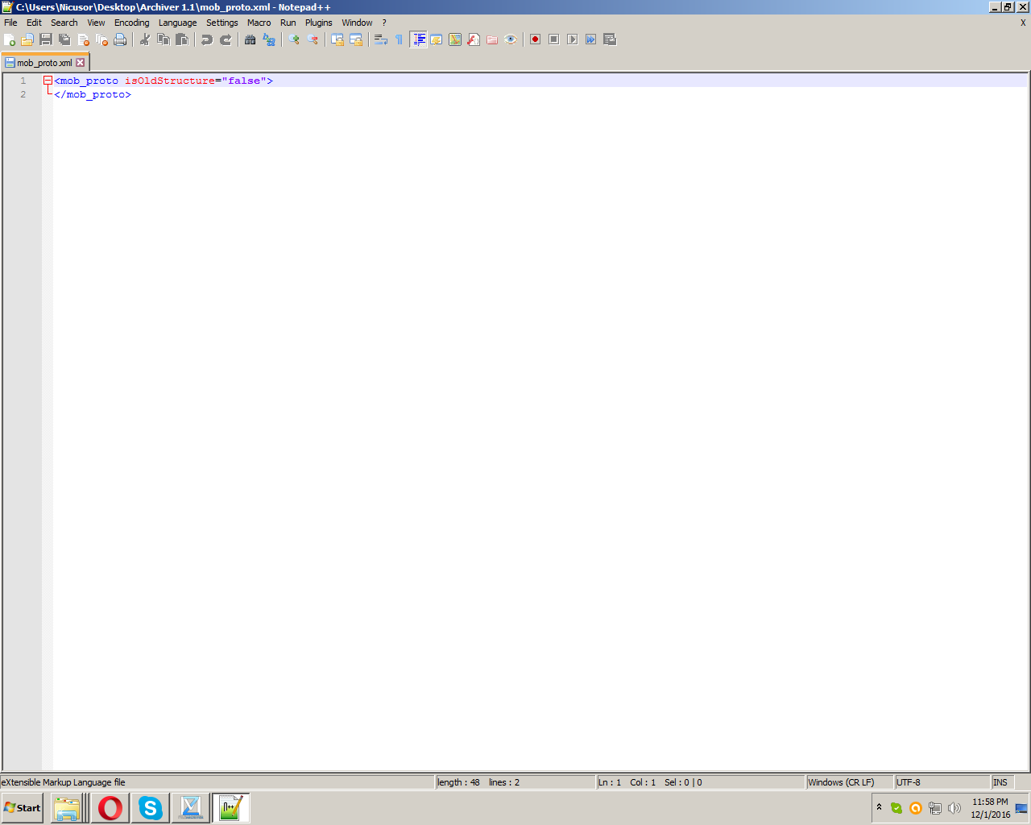Click the Paste clipboard toolbar icon
The width and height of the screenshot is (1031, 825).
[182, 39]
